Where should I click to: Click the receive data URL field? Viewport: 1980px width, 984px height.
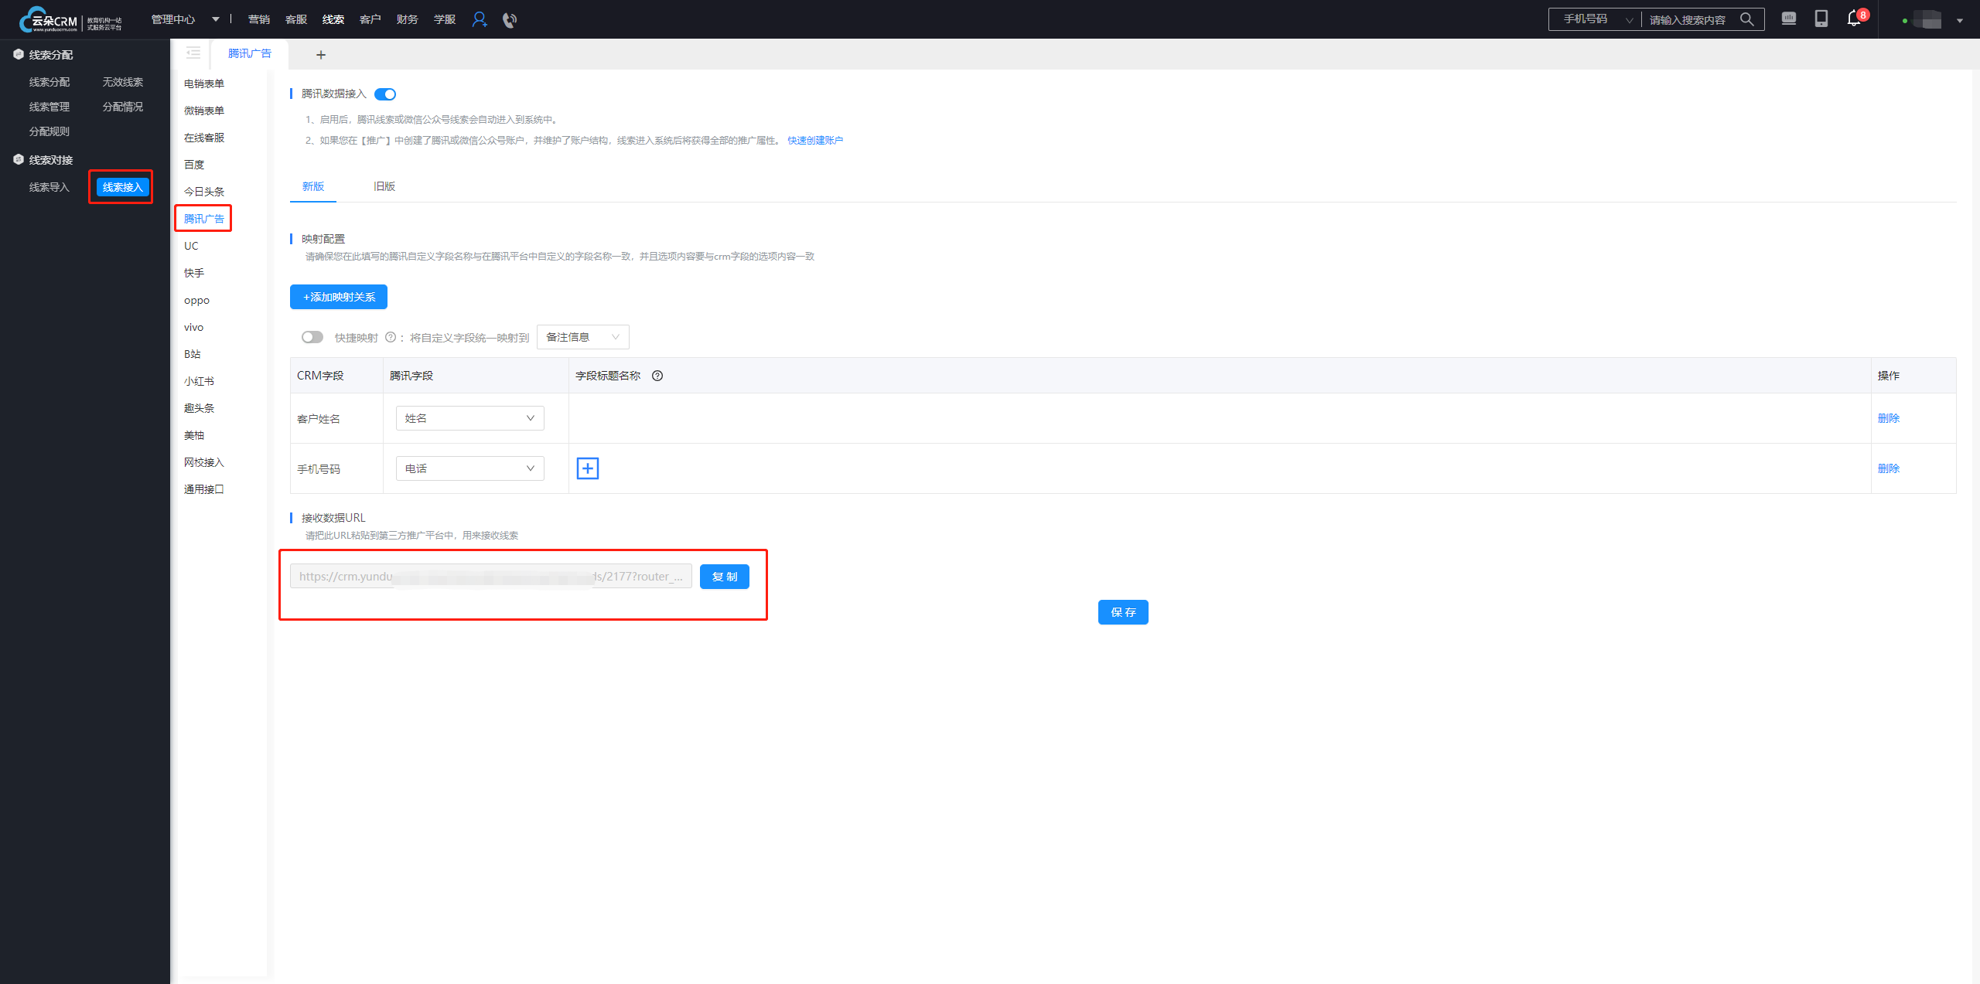[x=490, y=577]
